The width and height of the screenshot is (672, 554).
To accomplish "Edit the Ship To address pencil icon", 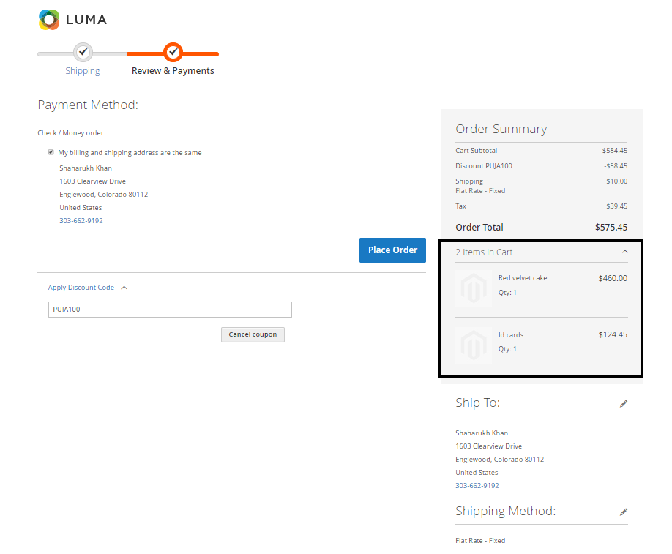I will coord(624,403).
